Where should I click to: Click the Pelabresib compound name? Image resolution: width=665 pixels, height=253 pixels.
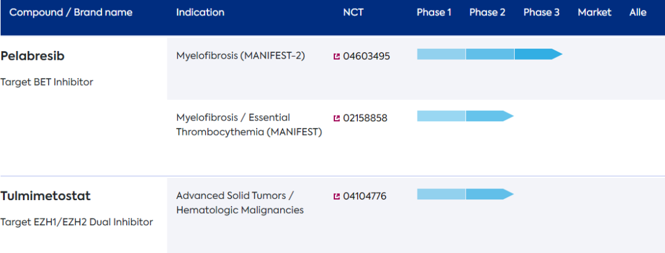(x=33, y=56)
